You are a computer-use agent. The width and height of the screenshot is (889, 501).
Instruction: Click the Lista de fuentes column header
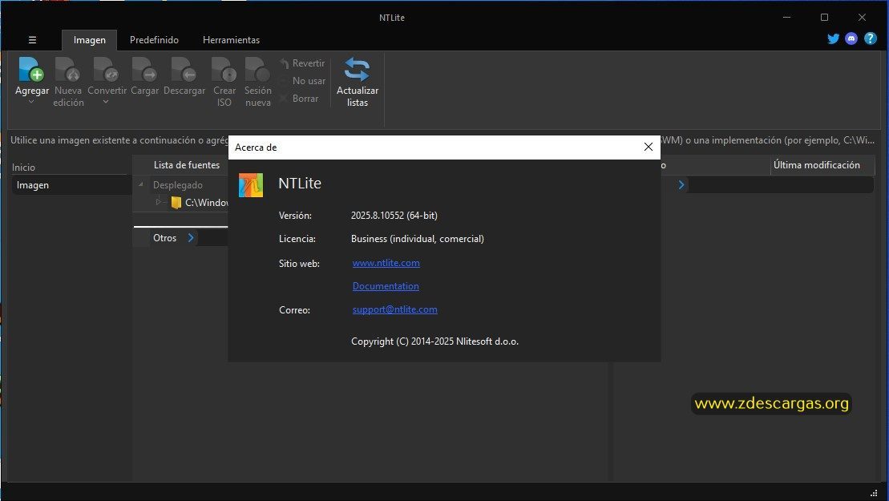click(x=187, y=165)
